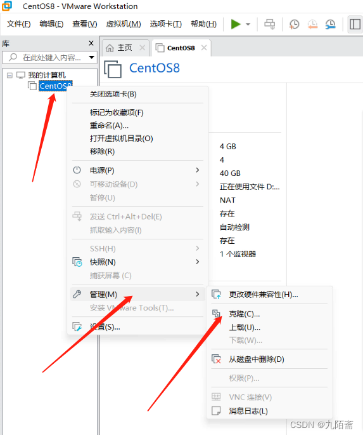Click the Revert to Snapshot icon
This screenshot has height=435, width=363.
312,24
